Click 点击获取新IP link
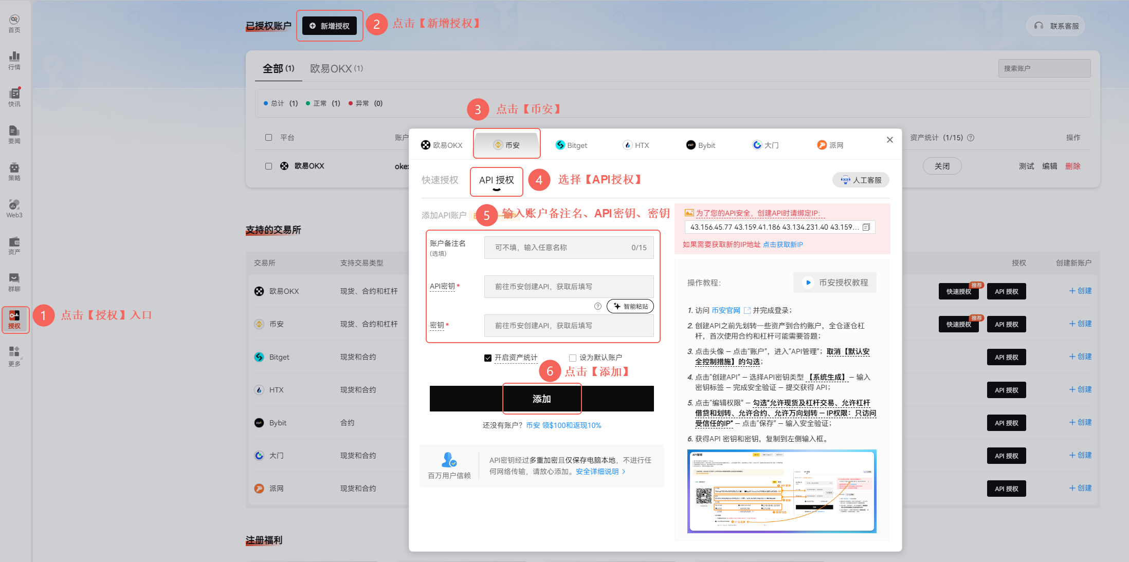This screenshot has height=562, width=1129. [x=782, y=245]
